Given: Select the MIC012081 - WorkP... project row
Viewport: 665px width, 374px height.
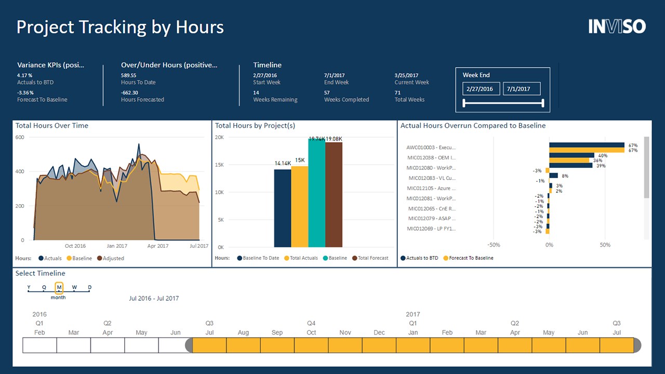Looking at the screenshot, I should (431, 198).
